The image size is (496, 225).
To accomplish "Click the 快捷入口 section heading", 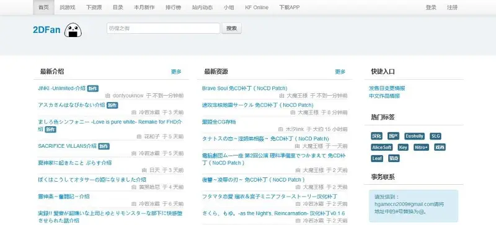I will (x=383, y=72).
